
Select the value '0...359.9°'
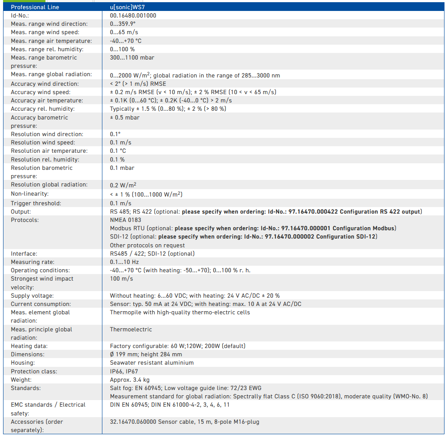click(122, 24)
